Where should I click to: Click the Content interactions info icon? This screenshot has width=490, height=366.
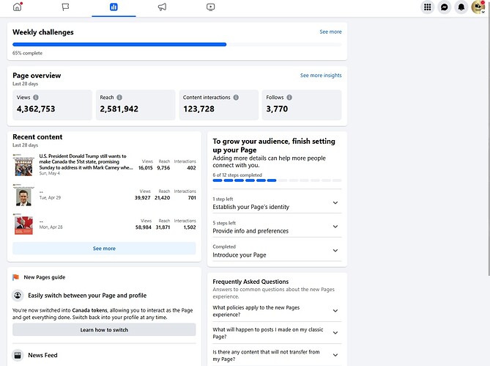coord(236,98)
